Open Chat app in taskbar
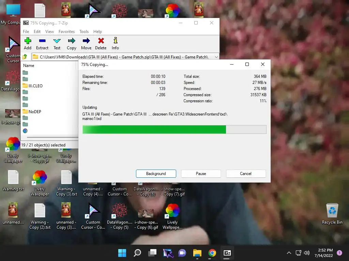The width and height of the screenshot is (349, 261). pyautogui.click(x=182, y=253)
